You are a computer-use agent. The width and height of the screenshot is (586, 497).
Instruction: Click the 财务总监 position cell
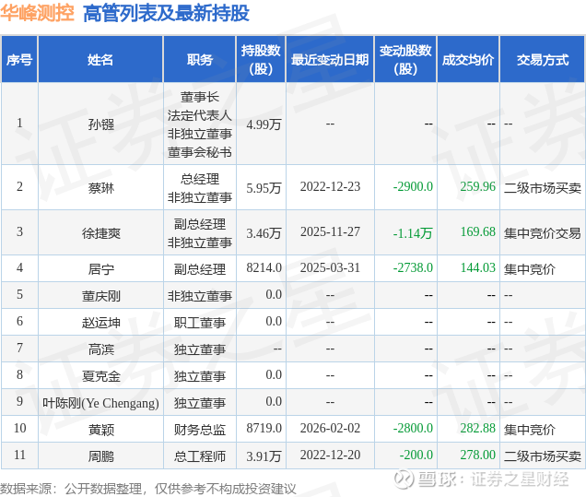click(x=200, y=430)
